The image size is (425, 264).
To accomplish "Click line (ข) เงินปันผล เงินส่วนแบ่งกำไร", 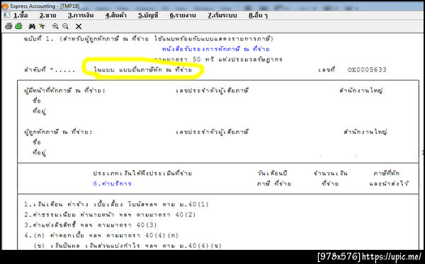I will coord(127,246).
